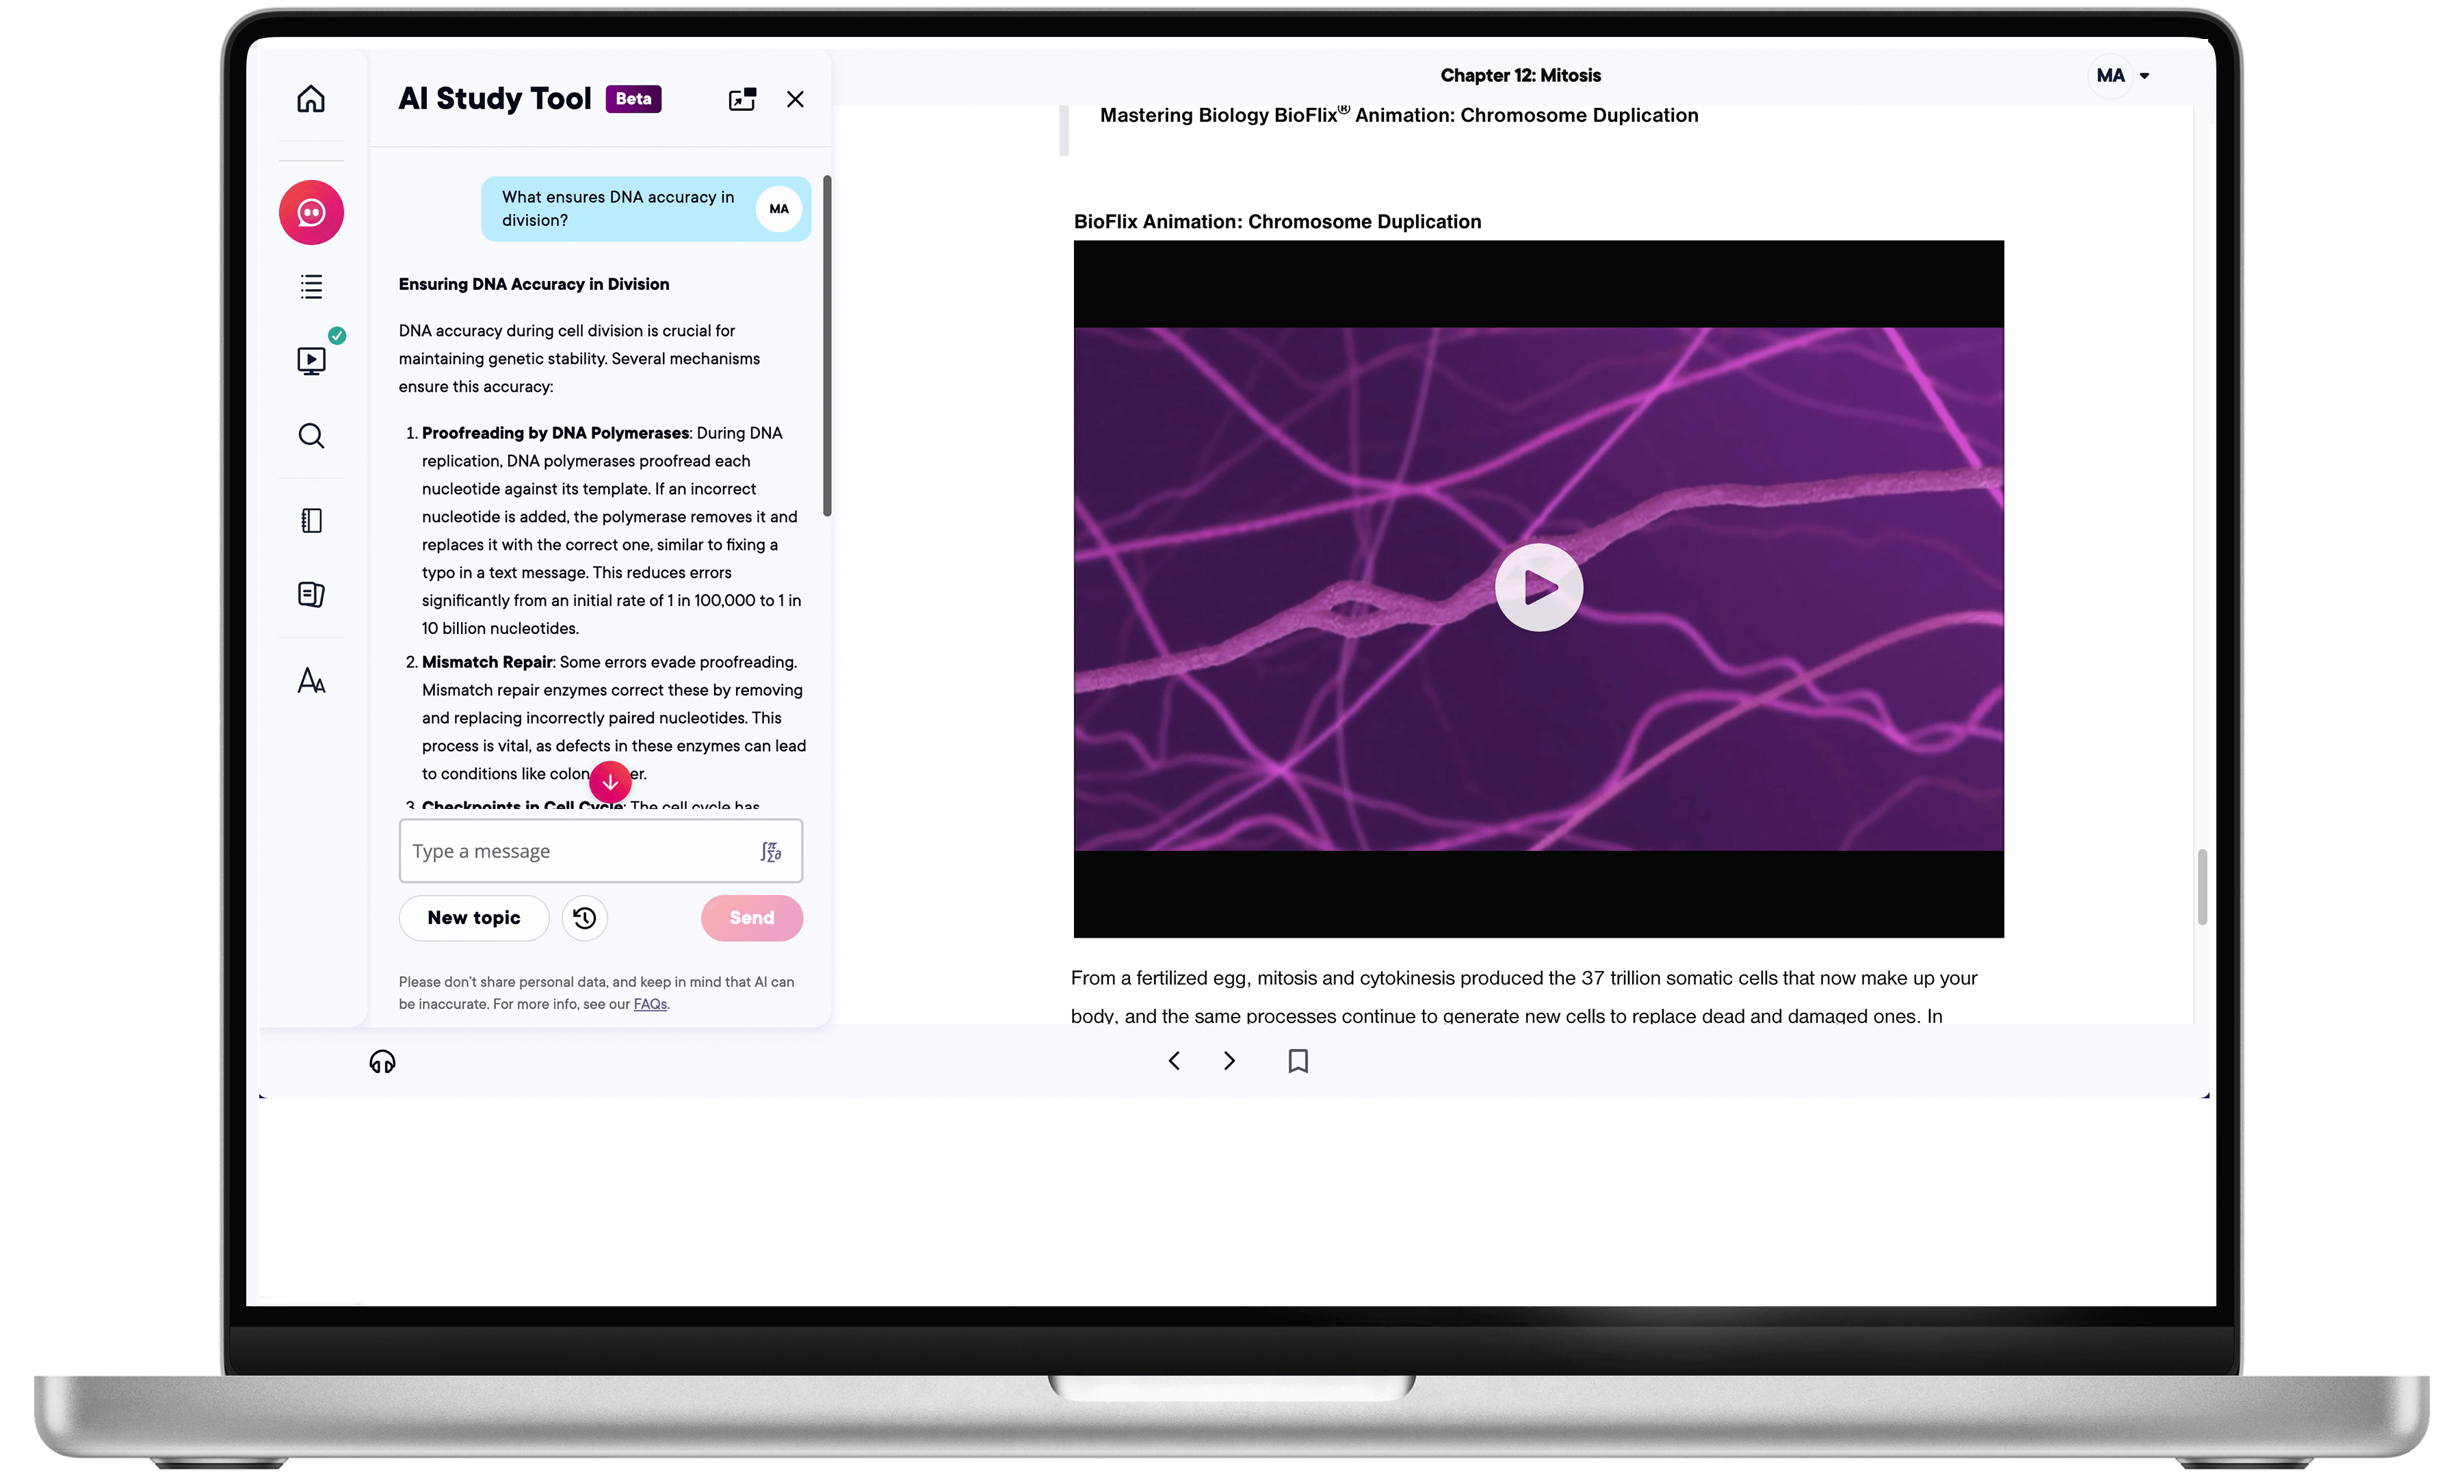Bookmark the current page
The image size is (2464, 1484).
[x=1298, y=1061]
